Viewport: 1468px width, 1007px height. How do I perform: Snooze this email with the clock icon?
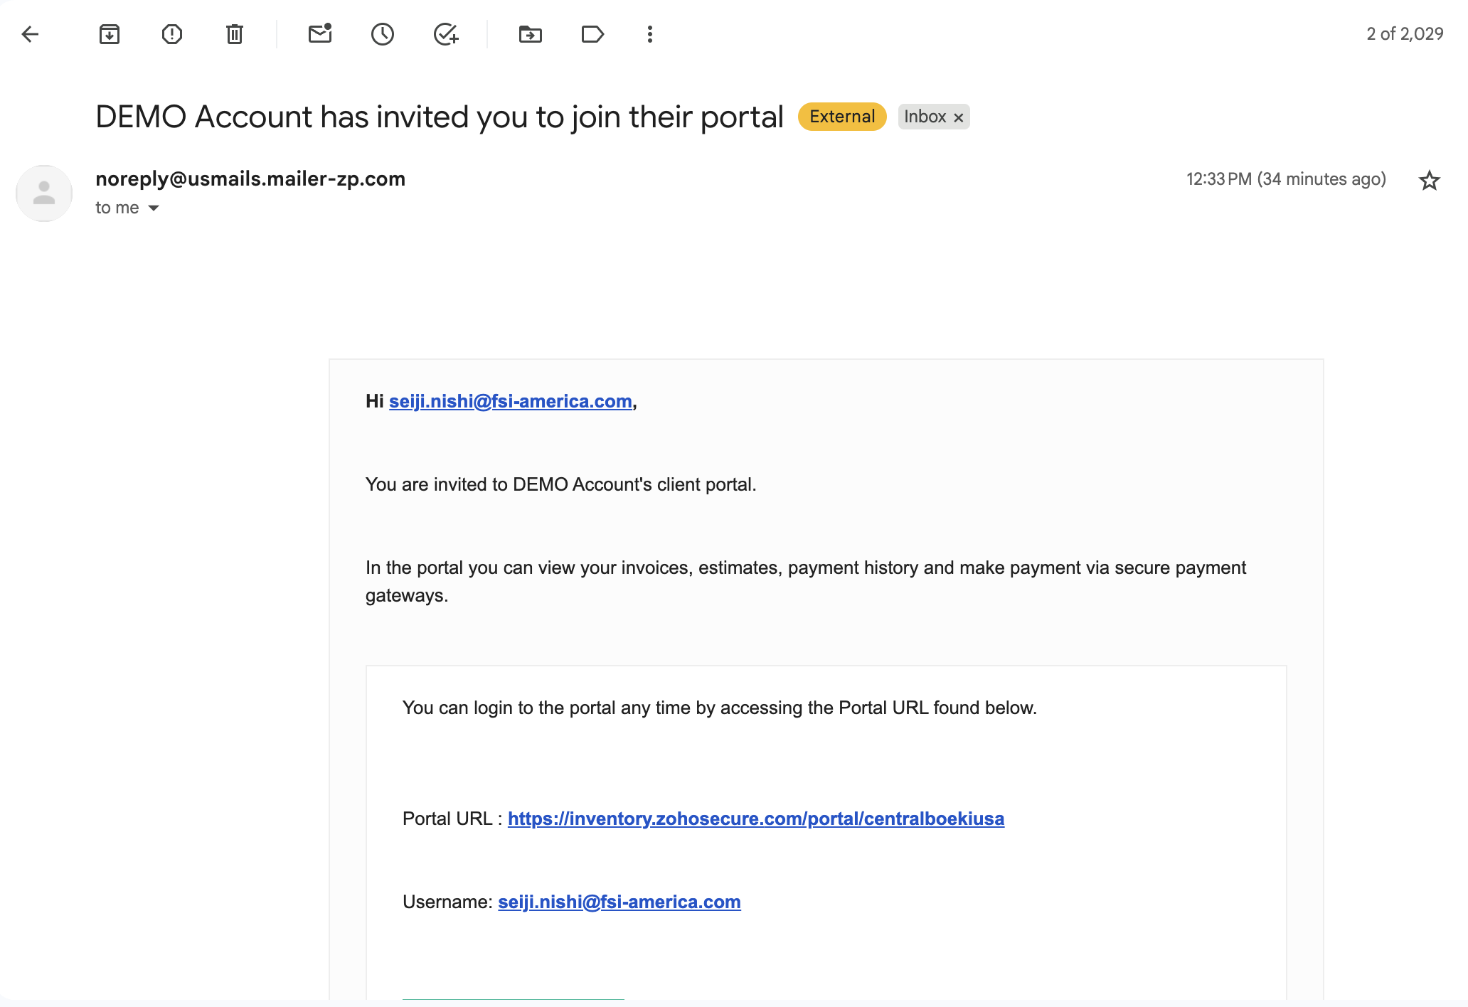[383, 34]
